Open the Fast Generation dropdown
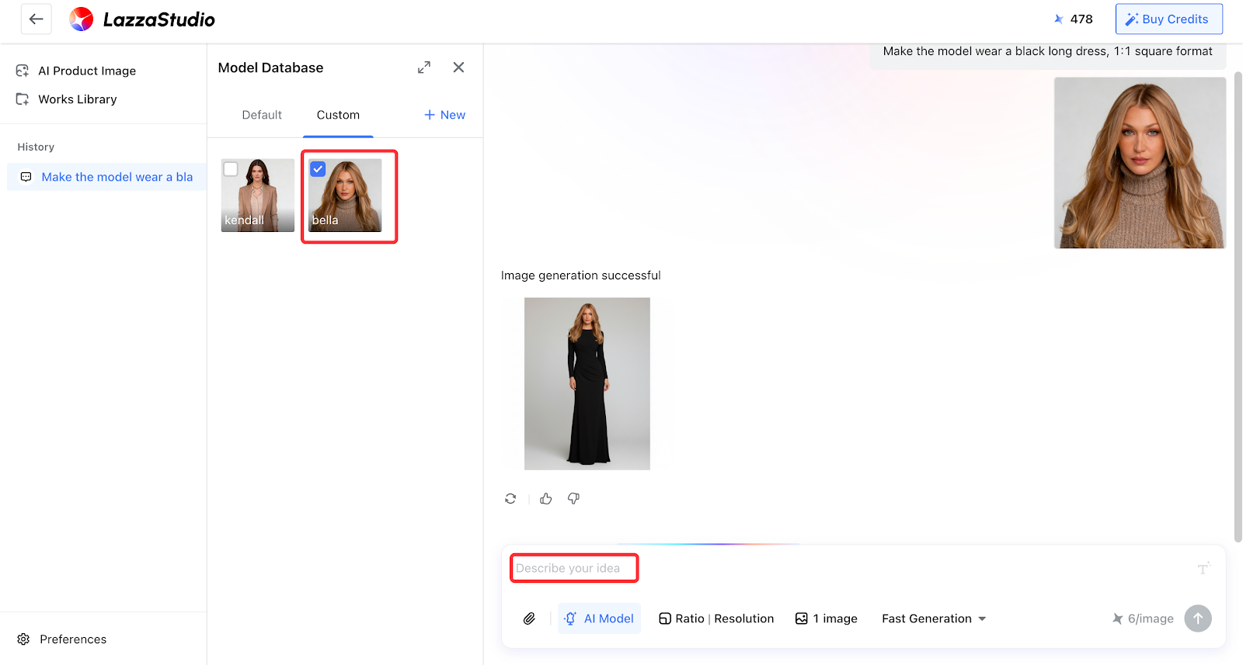 click(933, 618)
